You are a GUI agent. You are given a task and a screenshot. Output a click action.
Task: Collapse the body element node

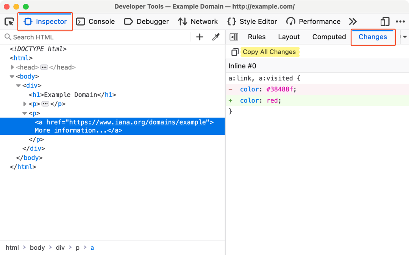coord(12,76)
